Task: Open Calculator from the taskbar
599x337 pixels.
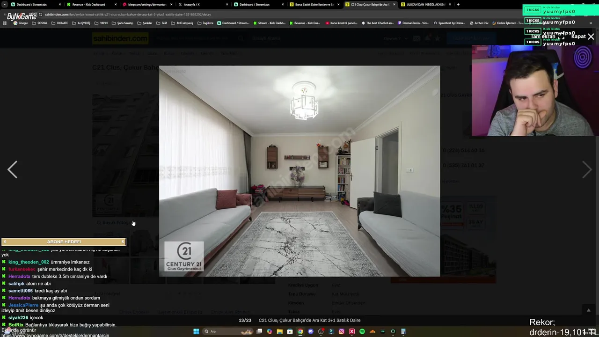Action: coord(403,331)
